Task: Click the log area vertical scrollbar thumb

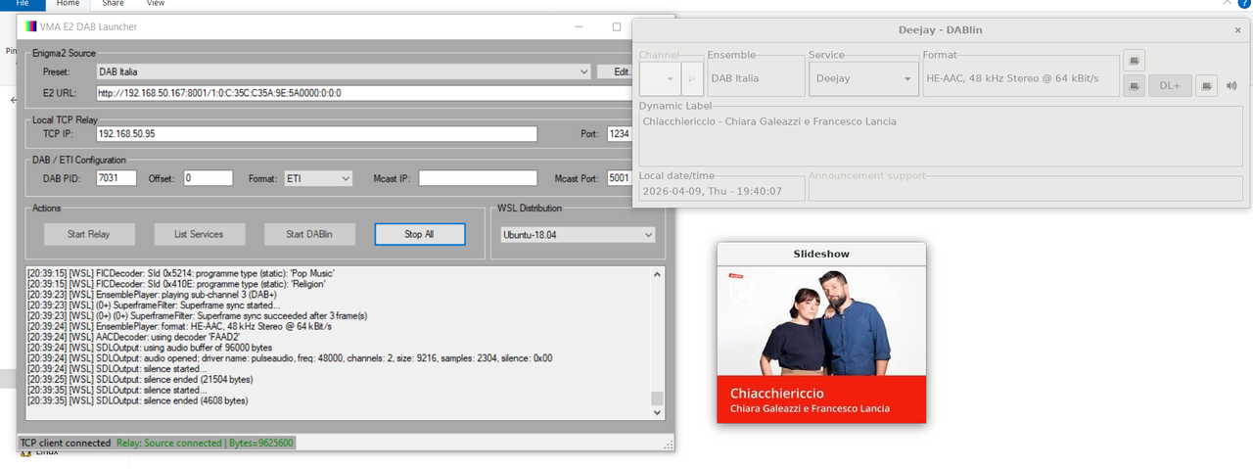Action: pos(657,399)
